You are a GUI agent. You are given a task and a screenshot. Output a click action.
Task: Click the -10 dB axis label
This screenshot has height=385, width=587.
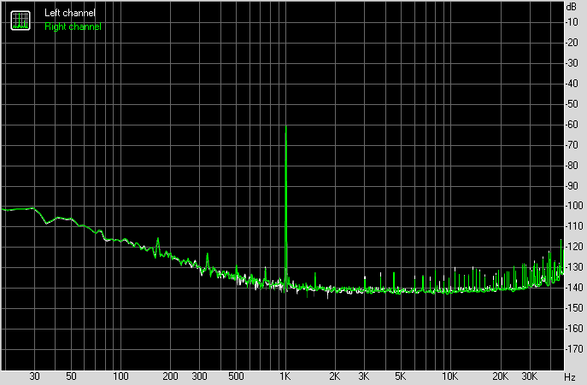pyautogui.click(x=571, y=21)
